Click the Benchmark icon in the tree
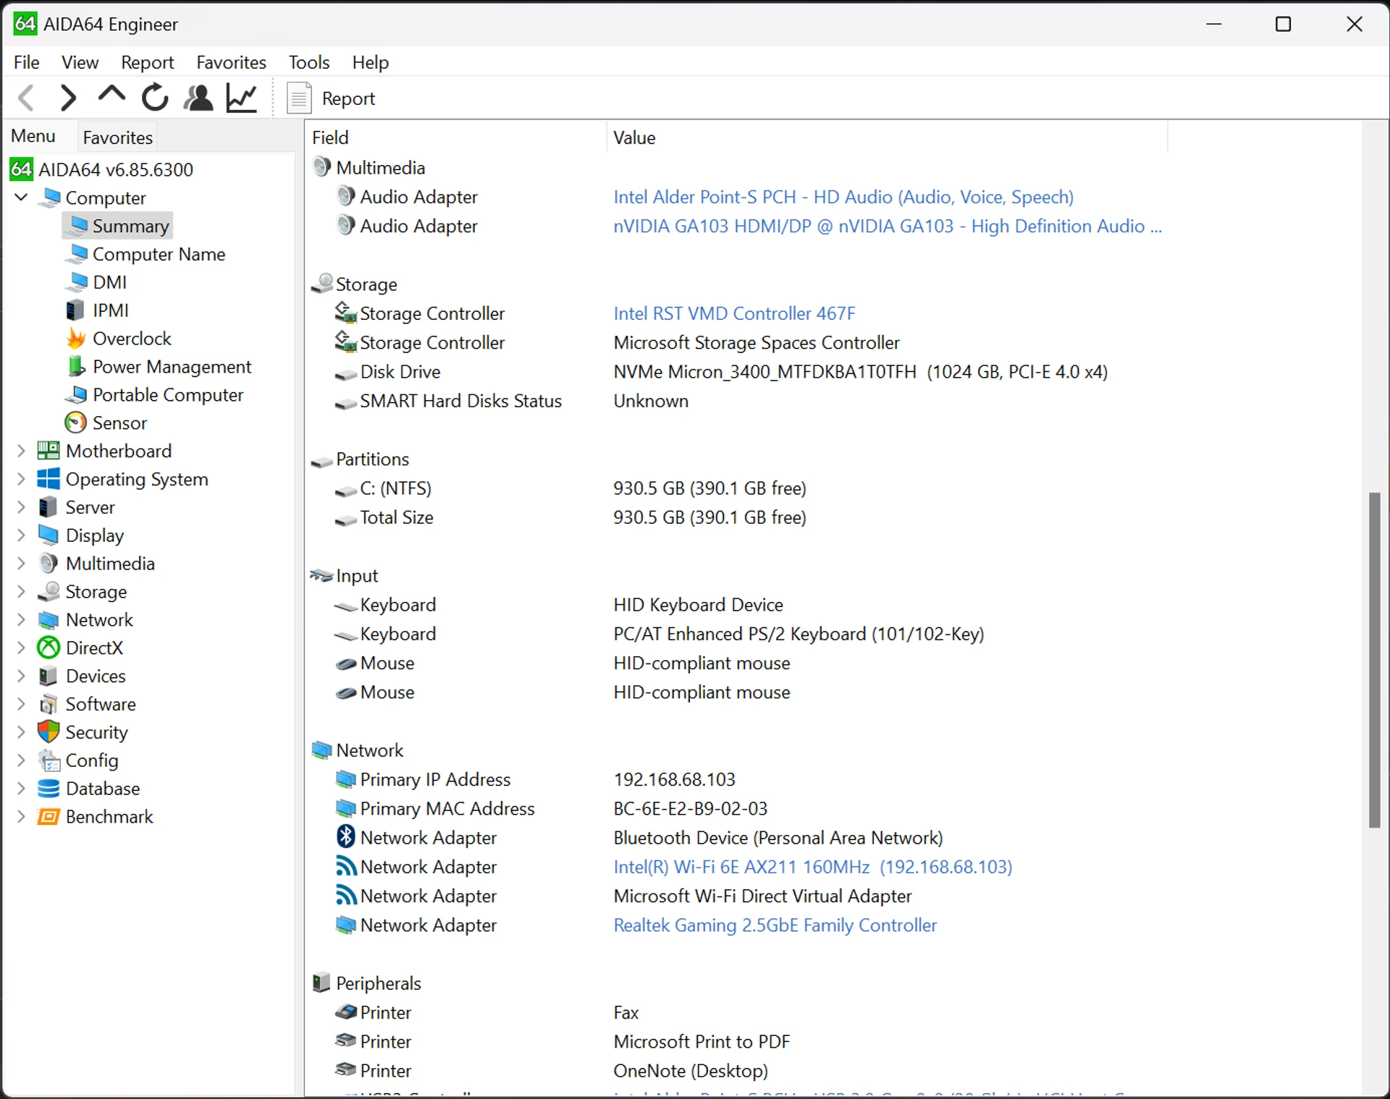1390x1099 pixels. 49,817
